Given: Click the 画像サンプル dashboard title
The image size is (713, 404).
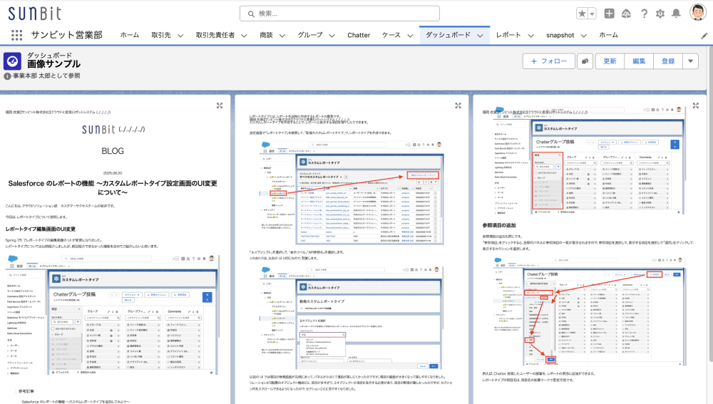Looking at the screenshot, I should [53, 64].
